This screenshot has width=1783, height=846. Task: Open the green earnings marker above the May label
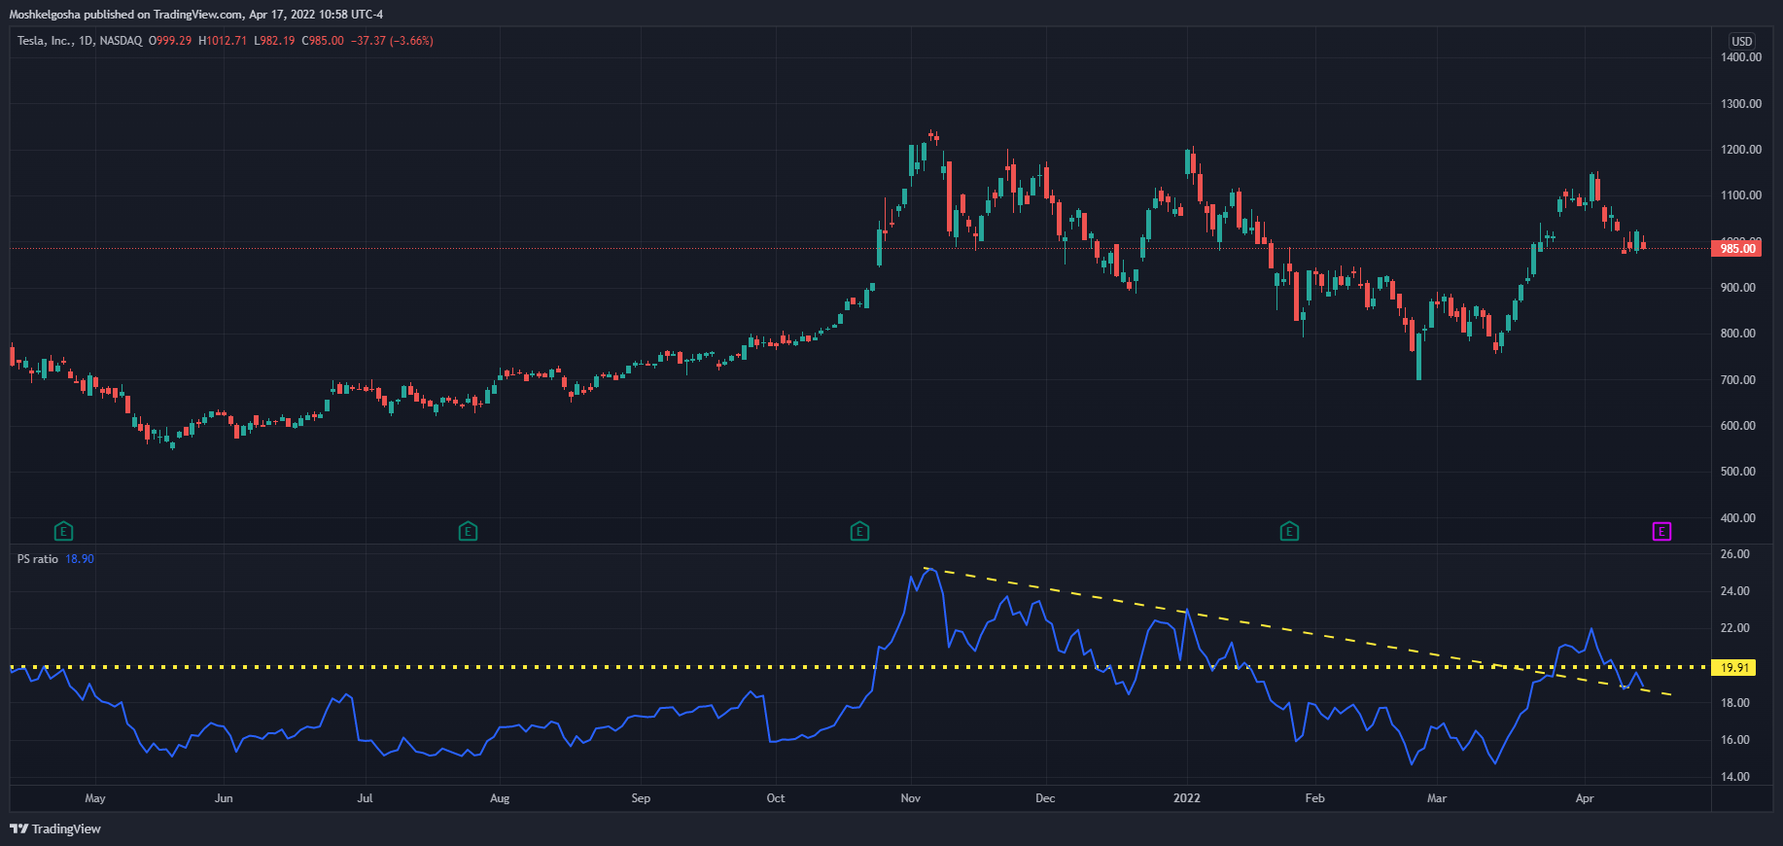pyautogui.click(x=63, y=532)
